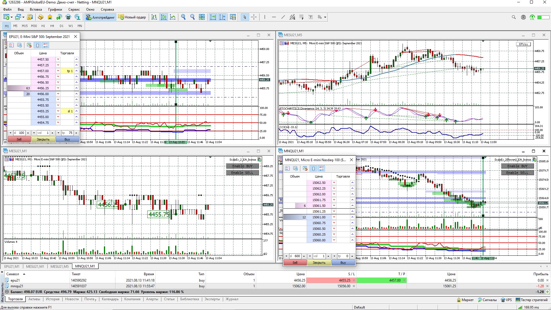
Task: Zoom in the chart with magnifier plus
Action: 183,17
